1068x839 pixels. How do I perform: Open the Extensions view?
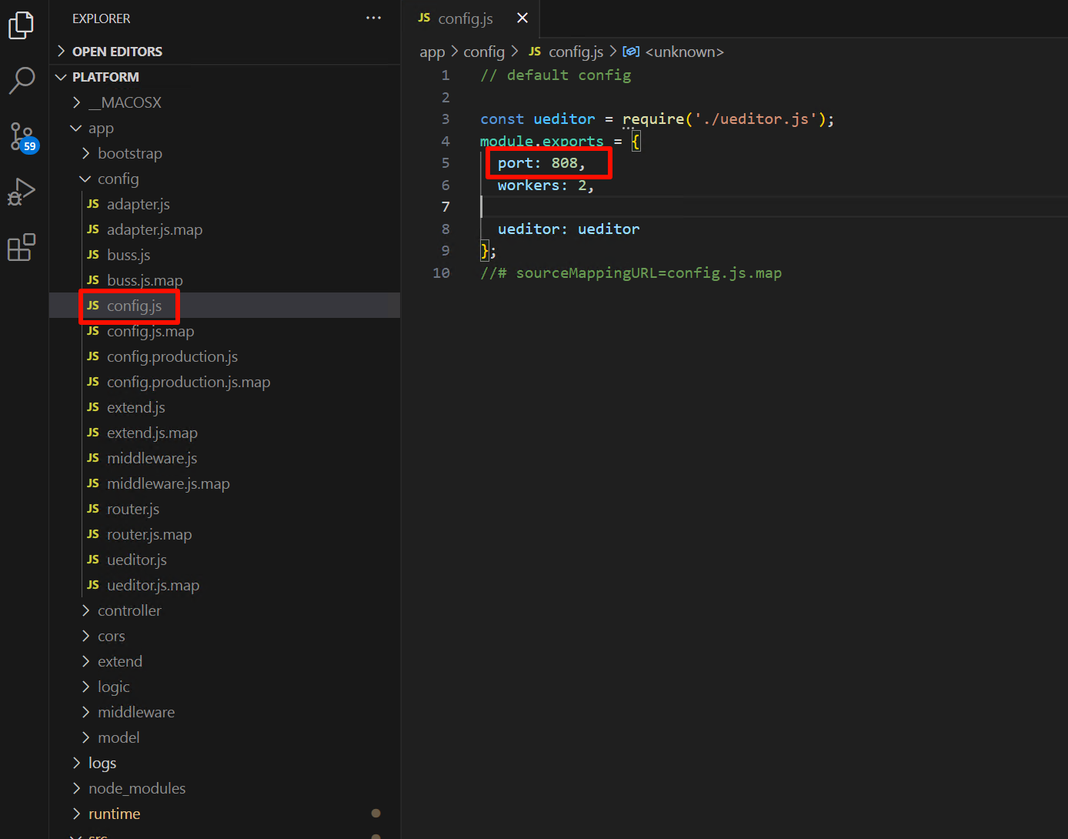pyautogui.click(x=22, y=248)
